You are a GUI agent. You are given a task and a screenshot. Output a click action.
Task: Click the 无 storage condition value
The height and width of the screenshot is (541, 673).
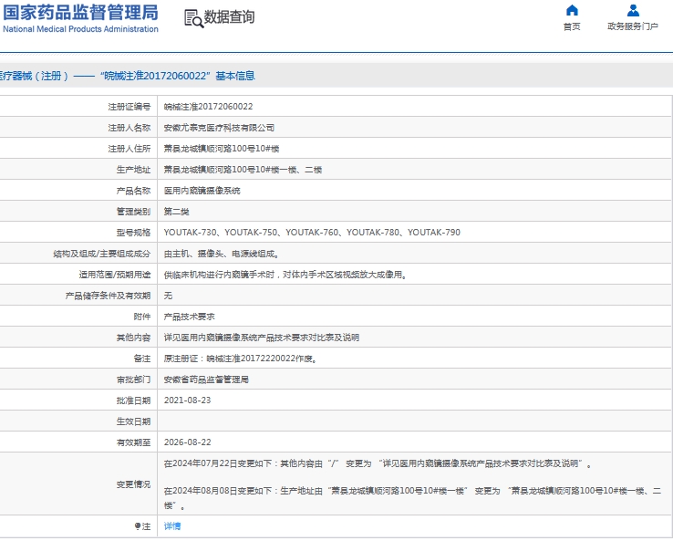coord(168,296)
